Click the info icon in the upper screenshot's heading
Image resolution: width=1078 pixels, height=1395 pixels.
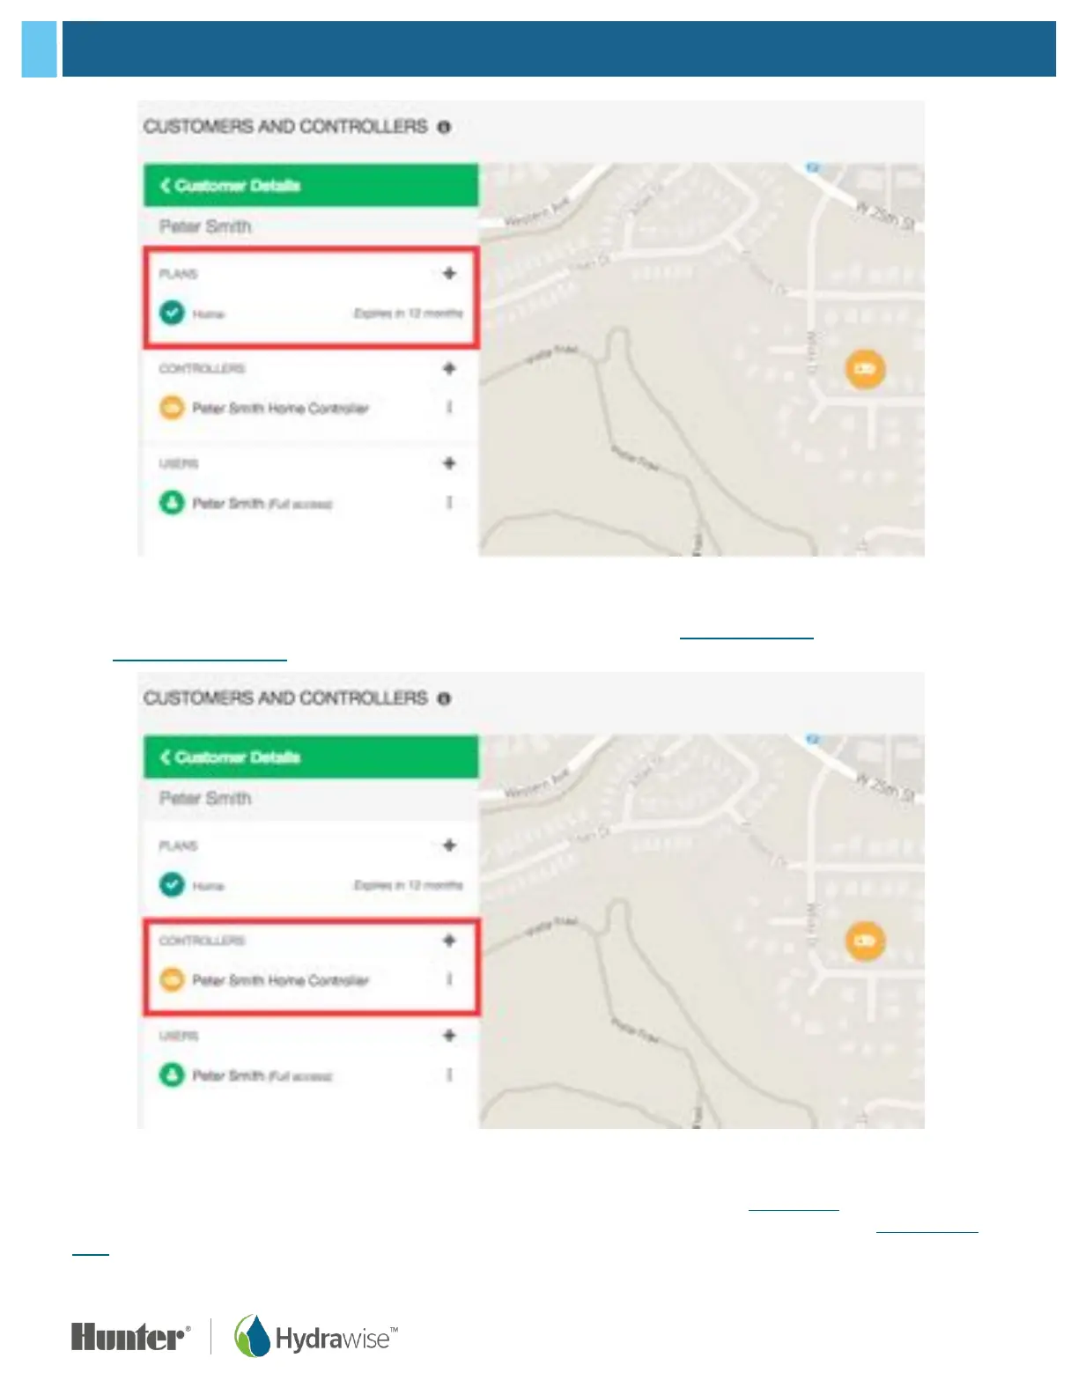(x=444, y=127)
